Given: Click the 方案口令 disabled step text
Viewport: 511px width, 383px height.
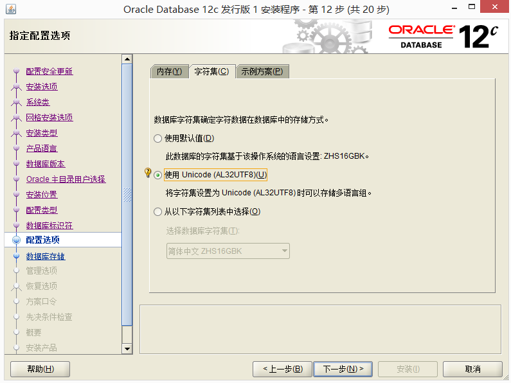Looking at the screenshot, I should tap(42, 301).
